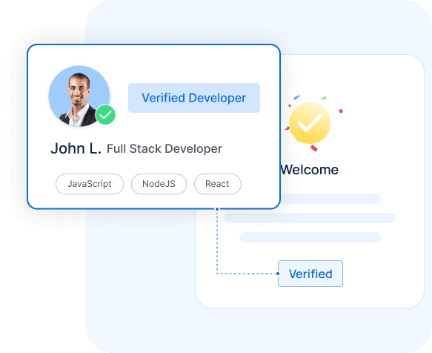Click the bottom placeholder text bar

click(310, 237)
